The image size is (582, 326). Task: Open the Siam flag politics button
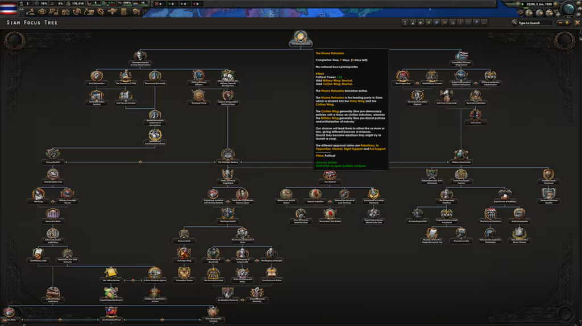[9, 8]
